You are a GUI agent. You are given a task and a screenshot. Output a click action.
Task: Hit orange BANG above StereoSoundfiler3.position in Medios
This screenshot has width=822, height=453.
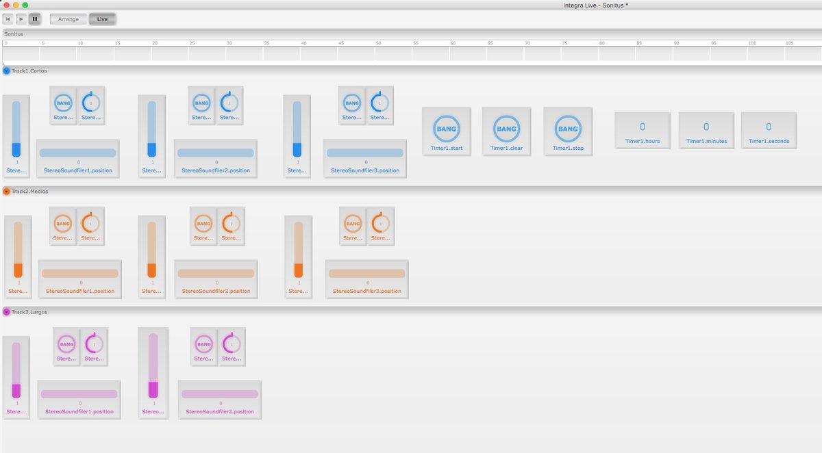[x=353, y=224]
